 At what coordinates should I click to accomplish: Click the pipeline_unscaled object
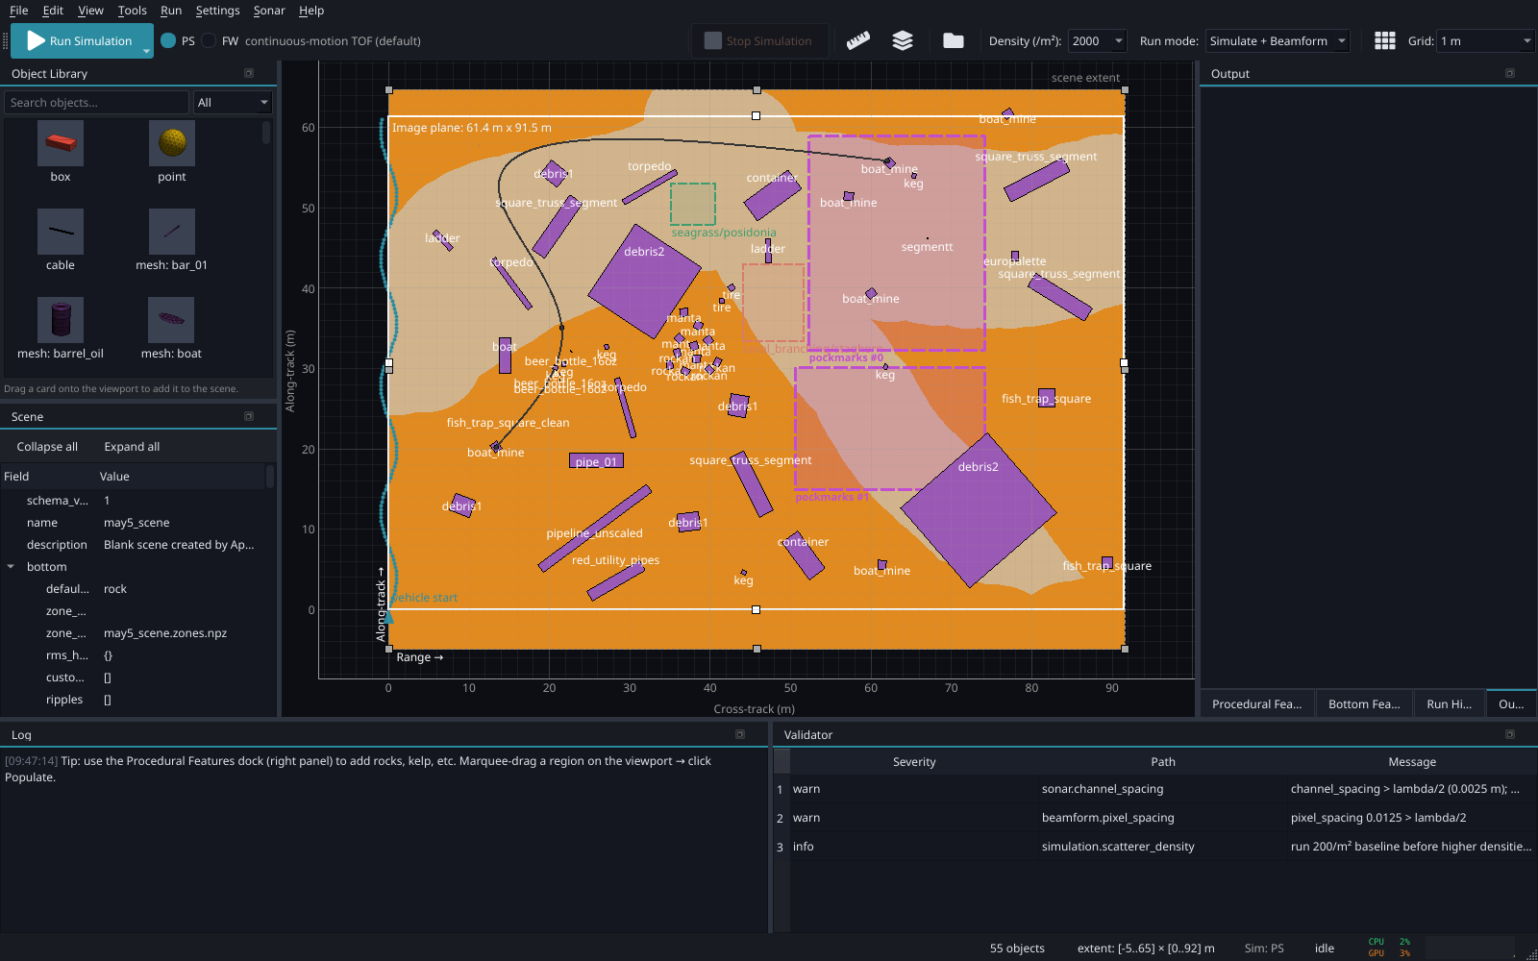click(x=594, y=529)
